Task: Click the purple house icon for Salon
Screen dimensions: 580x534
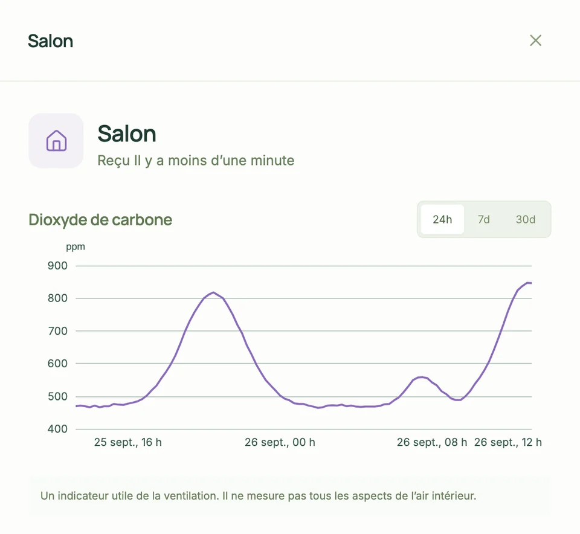Action: 56,141
